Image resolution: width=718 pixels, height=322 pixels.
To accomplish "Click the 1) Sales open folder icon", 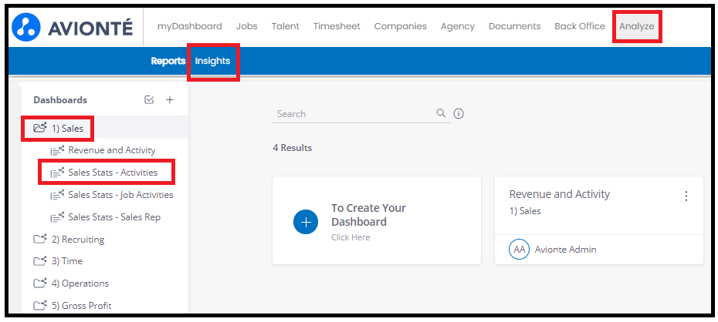I will (x=40, y=128).
